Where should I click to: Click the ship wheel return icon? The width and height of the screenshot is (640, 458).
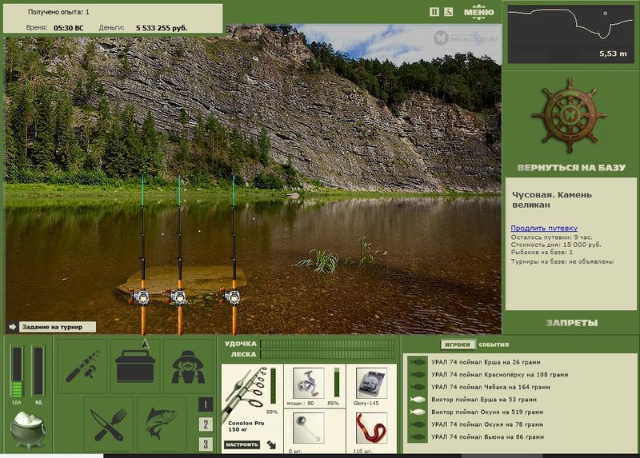click(570, 116)
